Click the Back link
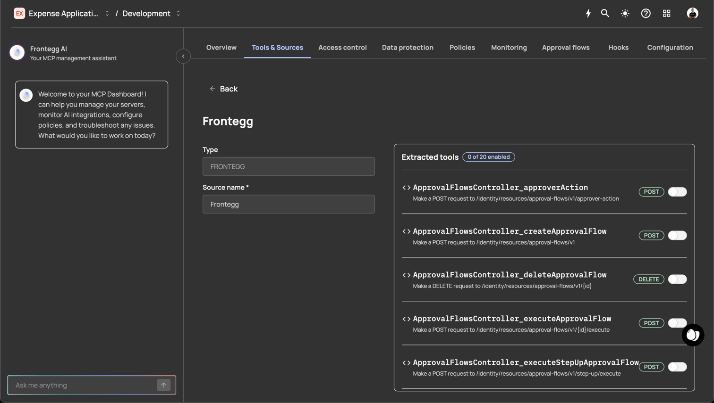Screen dimensions: 714x403 coord(224,89)
